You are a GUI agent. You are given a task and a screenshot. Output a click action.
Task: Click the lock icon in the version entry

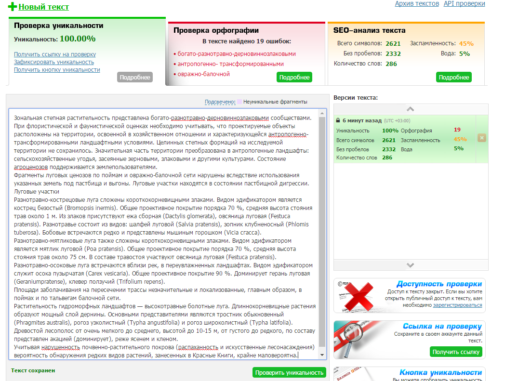coord(338,120)
